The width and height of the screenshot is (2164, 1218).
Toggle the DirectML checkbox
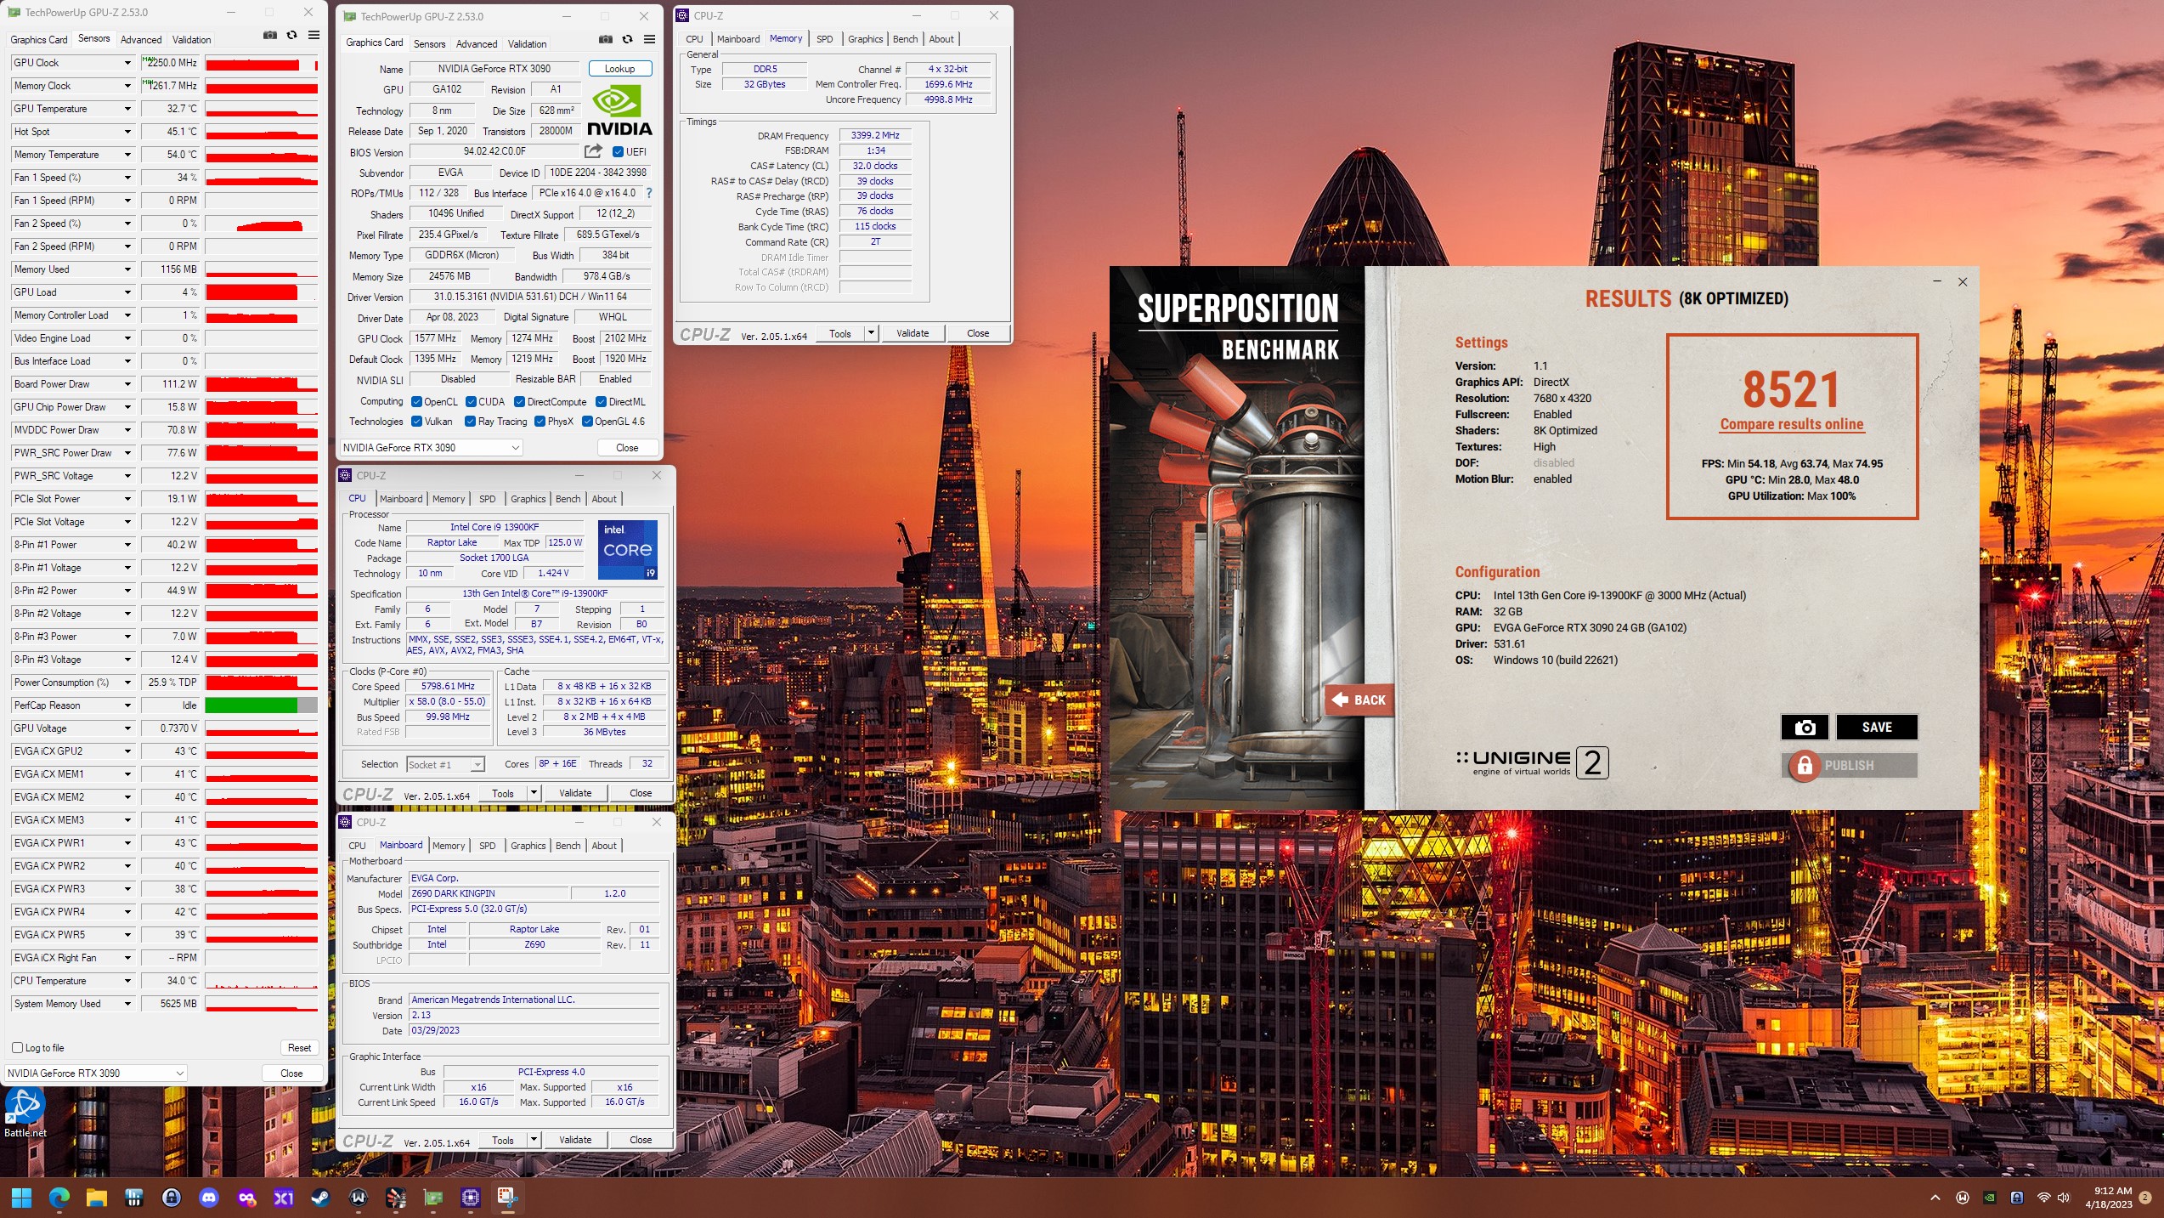click(x=601, y=402)
